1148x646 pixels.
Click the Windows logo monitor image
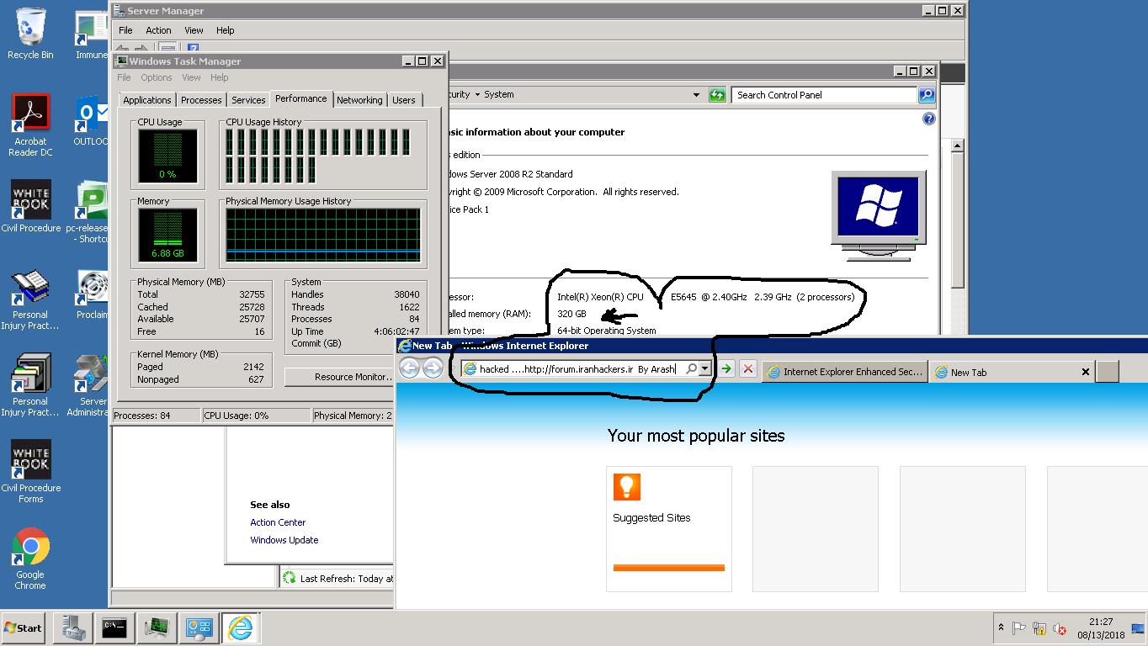click(878, 215)
